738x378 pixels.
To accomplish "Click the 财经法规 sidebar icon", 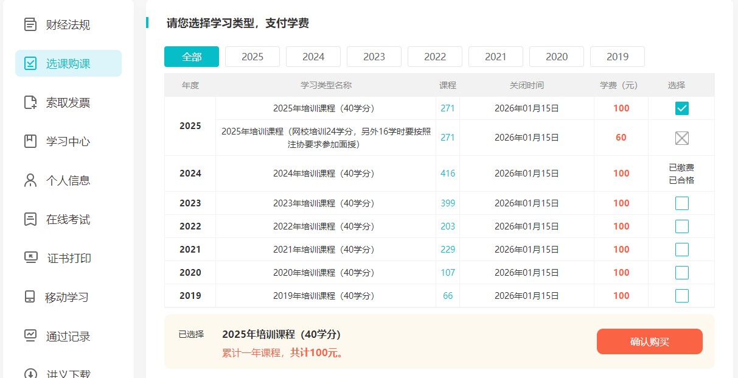I will coord(30,25).
